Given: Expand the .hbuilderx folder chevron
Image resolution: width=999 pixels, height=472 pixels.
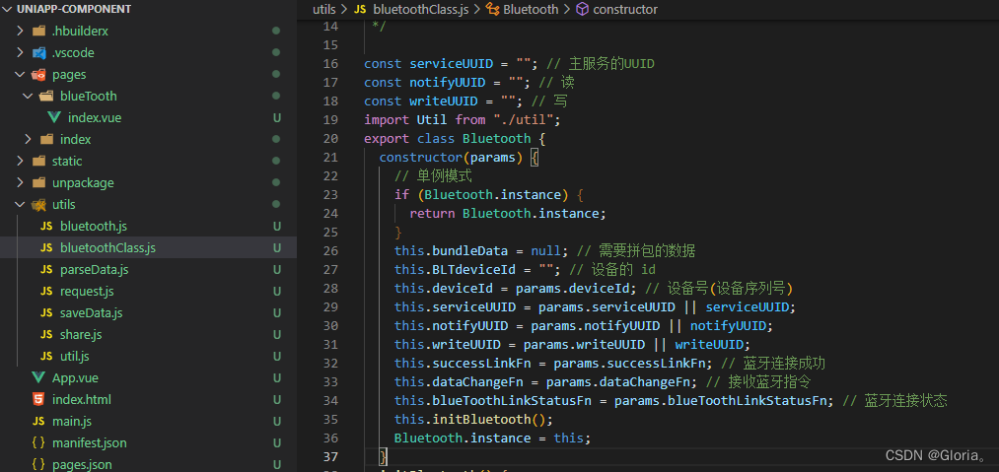Looking at the screenshot, I should pos(20,31).
